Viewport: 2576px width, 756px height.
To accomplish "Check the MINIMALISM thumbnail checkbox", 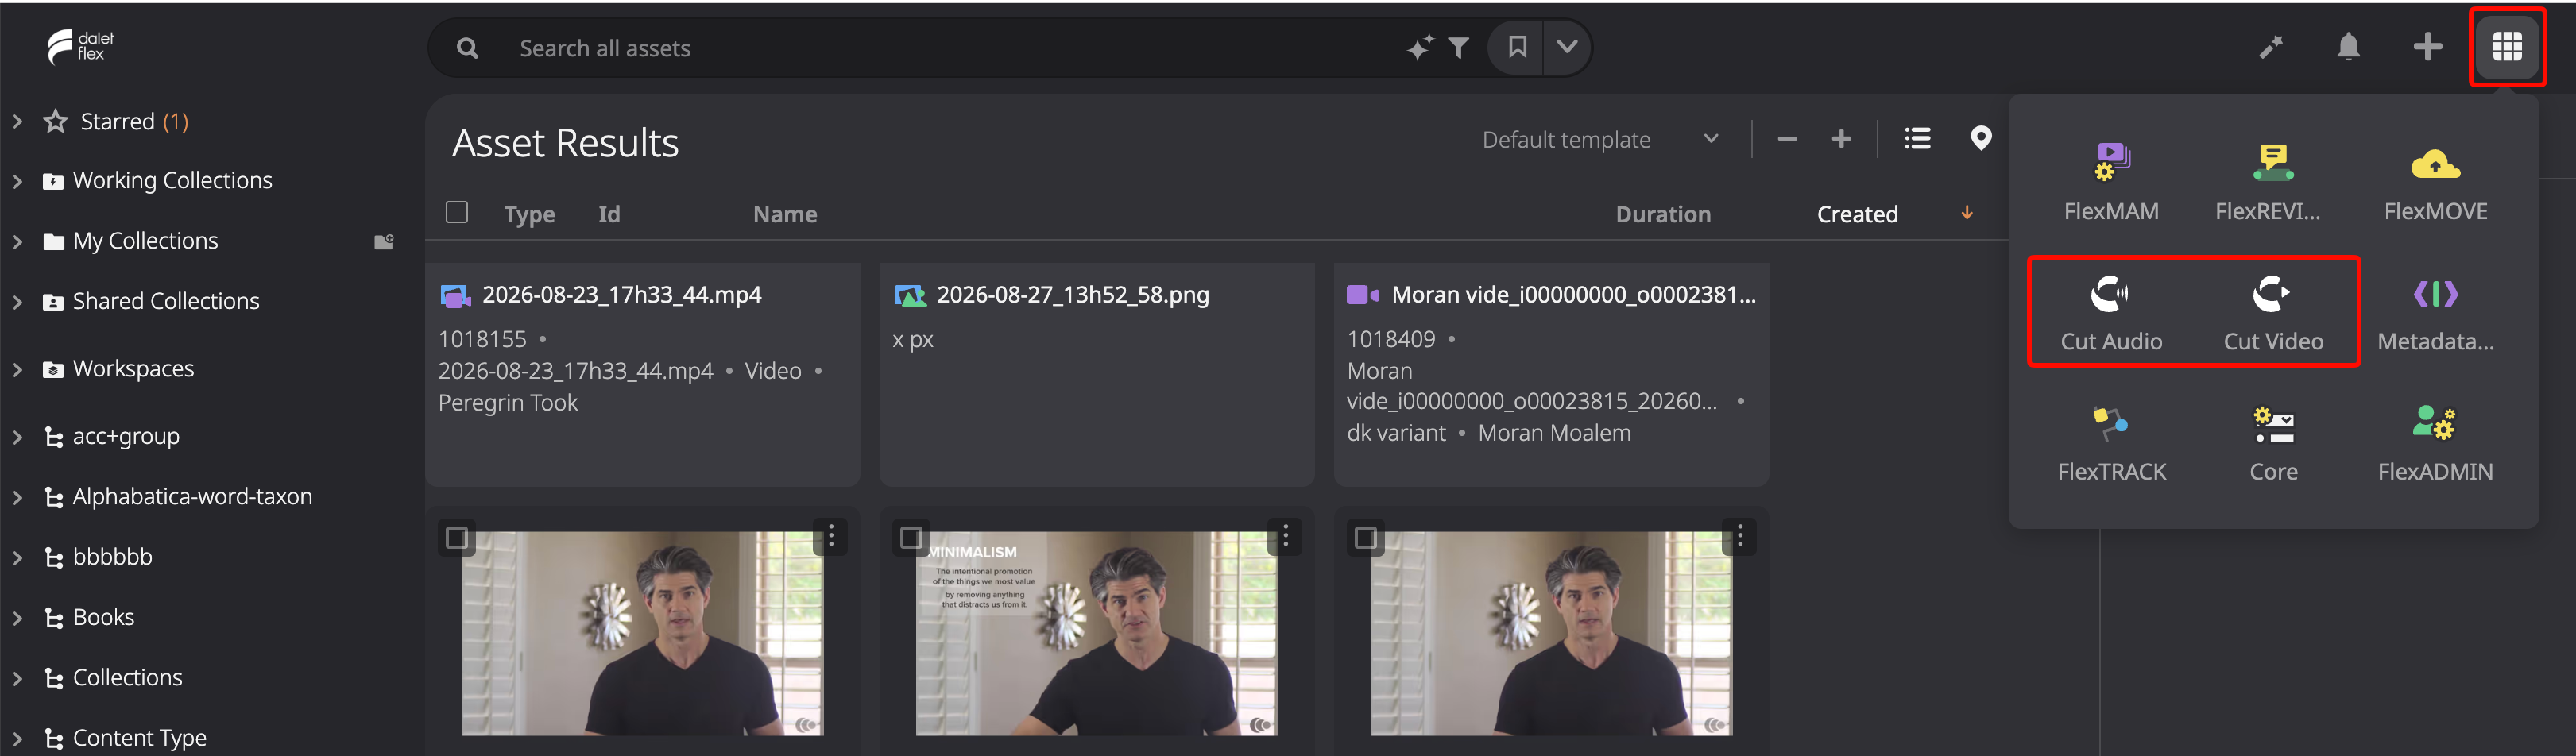I will [x=911, y=538].
